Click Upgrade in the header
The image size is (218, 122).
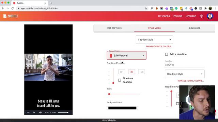pos(191,16)
